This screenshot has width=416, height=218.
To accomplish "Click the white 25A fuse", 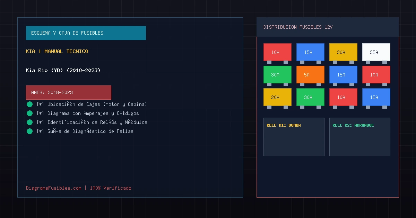I will (x=376, y=52).
